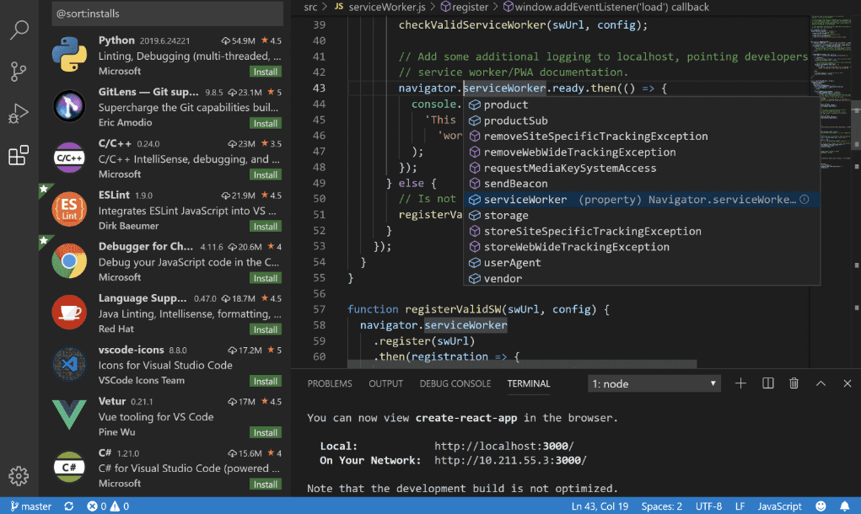
Task: Choose 'requestMediaKeySystemAccess' suggestion
Action: [642, 168]
